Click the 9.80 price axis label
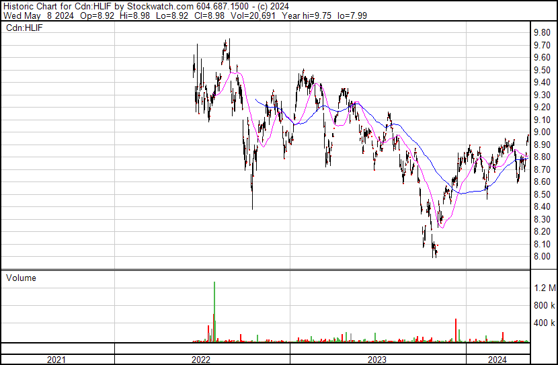The height and width of the screenshot is (365, 558). [x=542, y=33]
